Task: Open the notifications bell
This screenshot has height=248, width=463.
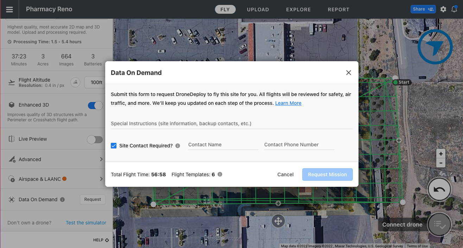Action: click(454, 9)
